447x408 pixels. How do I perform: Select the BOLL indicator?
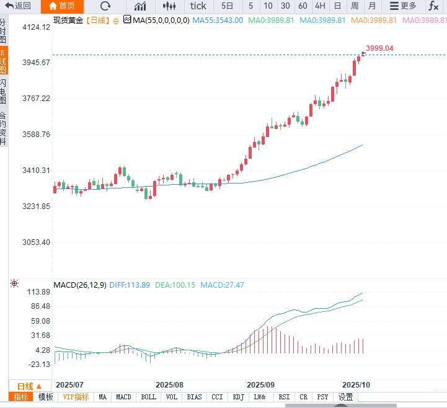click(x=148, y=397)
